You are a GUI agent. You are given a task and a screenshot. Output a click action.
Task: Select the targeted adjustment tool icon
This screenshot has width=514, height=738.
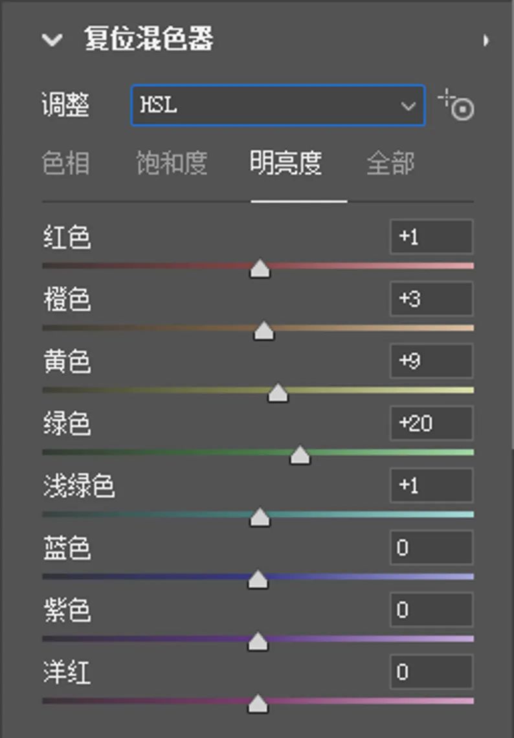(x=457, y=106)
